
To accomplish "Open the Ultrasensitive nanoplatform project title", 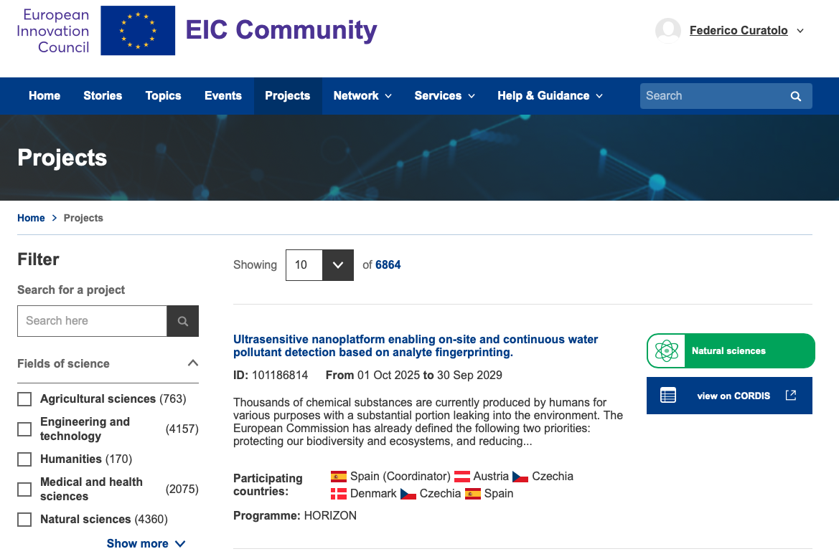I will coord(416,345).
